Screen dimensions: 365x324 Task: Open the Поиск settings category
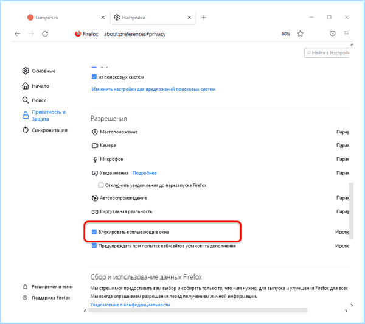pyautogui.click(x=34, y=100)
